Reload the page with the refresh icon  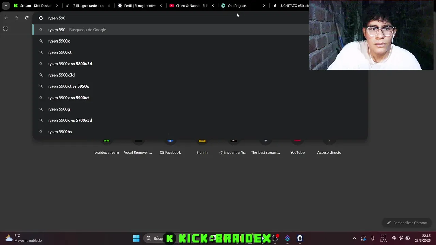(27, 18)
